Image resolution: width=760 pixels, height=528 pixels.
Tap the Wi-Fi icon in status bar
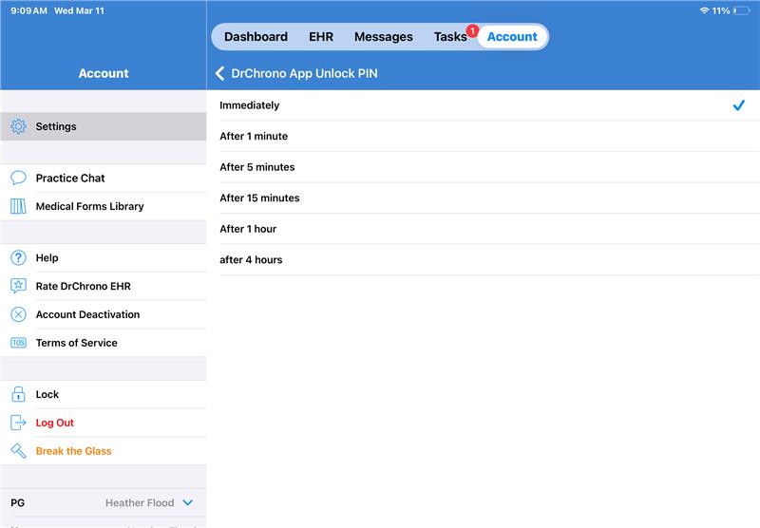(704, 10)
